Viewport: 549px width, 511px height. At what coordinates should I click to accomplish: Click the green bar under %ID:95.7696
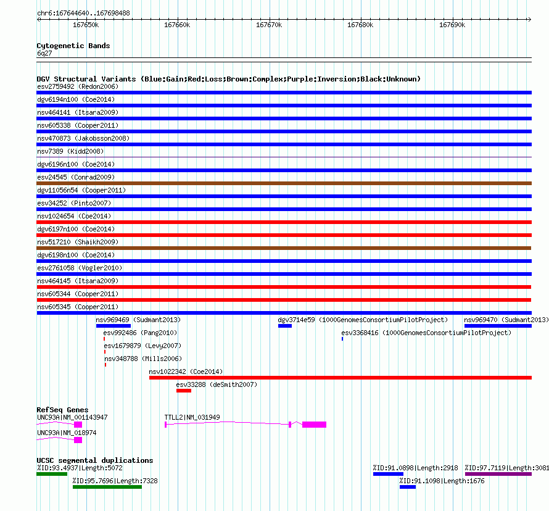pyautogui.click(x=107, y=487)
